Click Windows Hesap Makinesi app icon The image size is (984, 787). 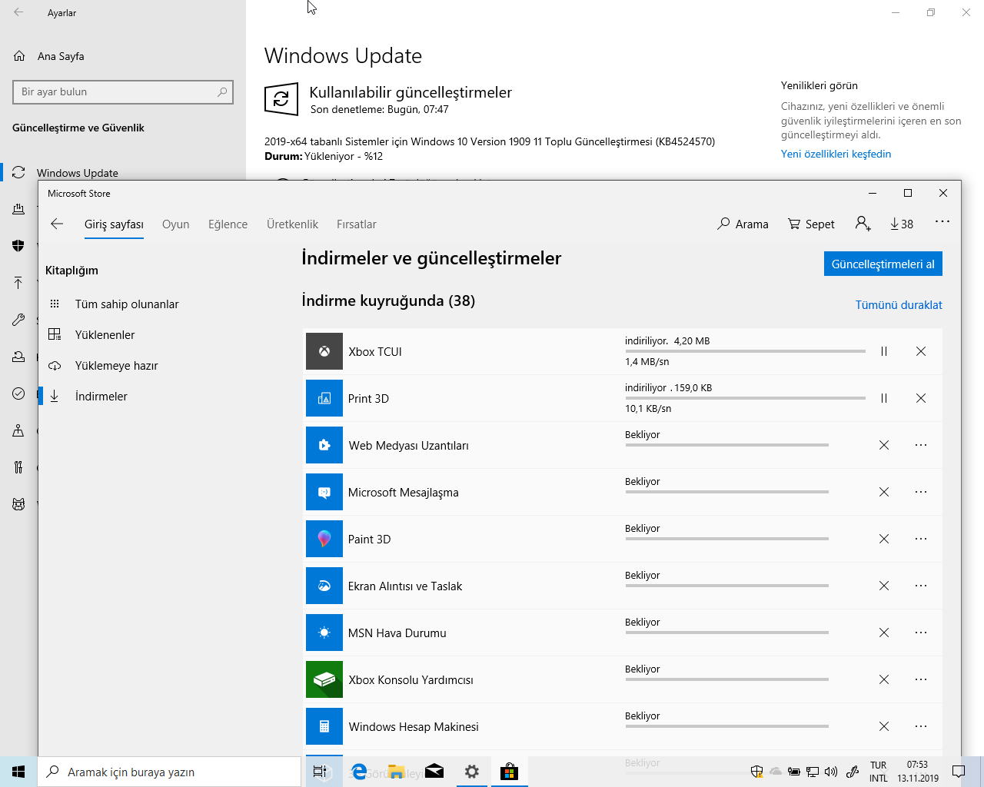click(324, 726)
